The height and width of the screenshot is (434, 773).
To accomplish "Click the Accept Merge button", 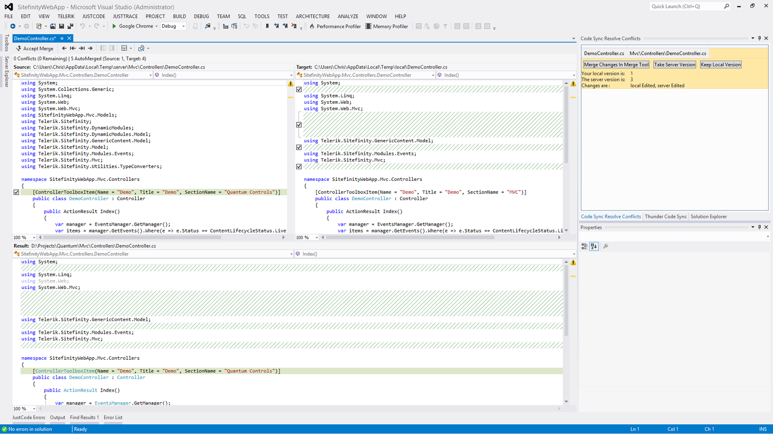I will point(34,48).
